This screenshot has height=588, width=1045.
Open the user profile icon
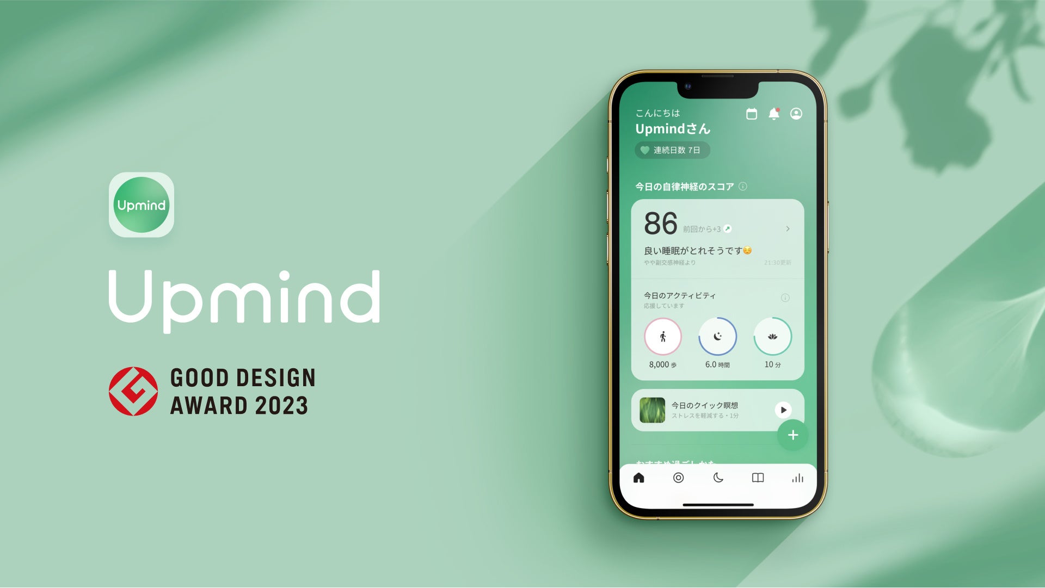797,113
